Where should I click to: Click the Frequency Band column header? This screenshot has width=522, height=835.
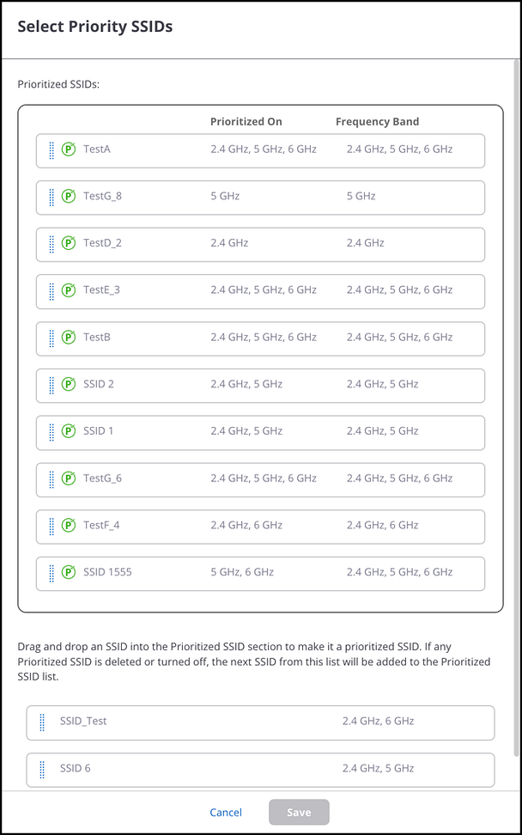(377, 122)
